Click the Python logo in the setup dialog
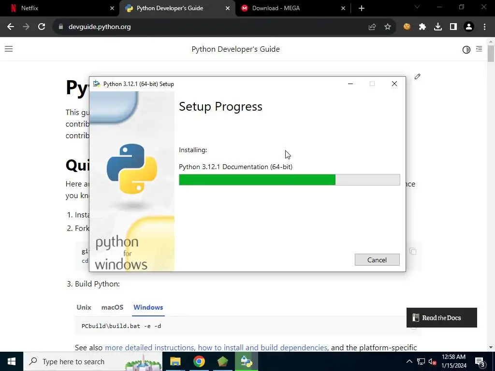 132,169
